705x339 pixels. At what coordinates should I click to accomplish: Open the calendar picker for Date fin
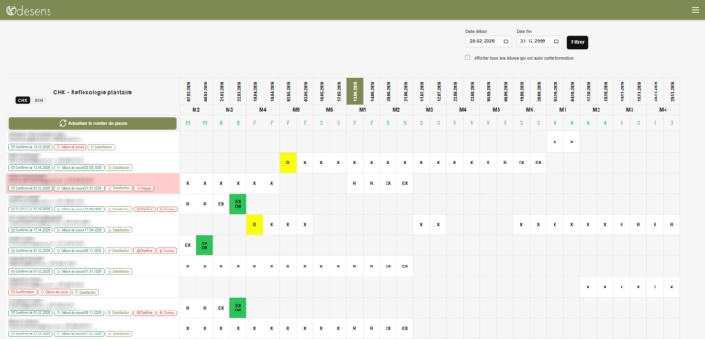(556, 41)
